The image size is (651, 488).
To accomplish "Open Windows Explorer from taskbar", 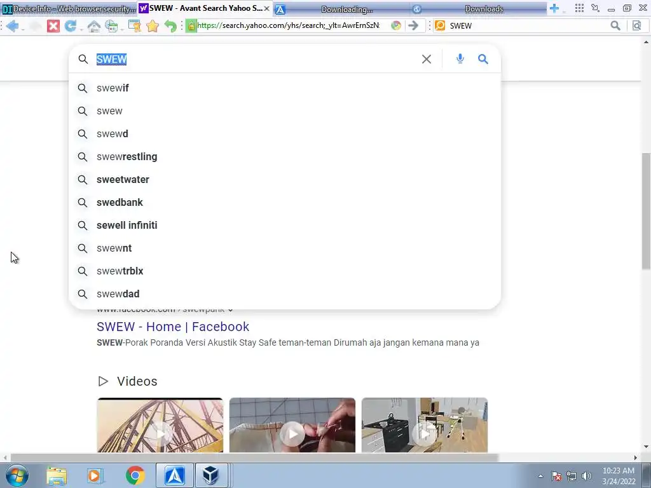I will [x=57, y=475].
